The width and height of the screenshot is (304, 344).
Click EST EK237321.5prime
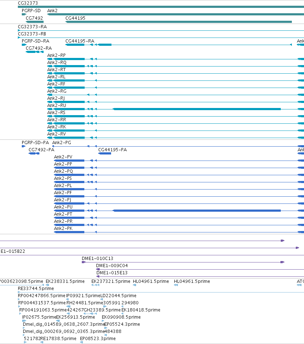tap(111, 281)
